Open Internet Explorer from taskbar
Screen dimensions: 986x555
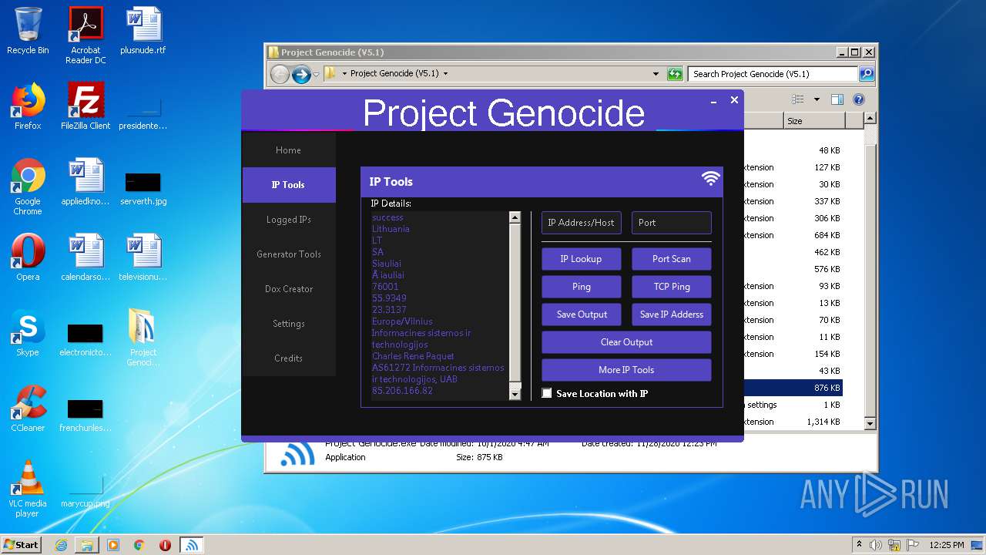click(x=61, y=545)
